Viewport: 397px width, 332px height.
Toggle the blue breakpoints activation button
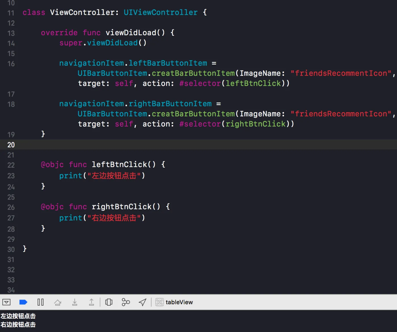click(x=23, y=302)
